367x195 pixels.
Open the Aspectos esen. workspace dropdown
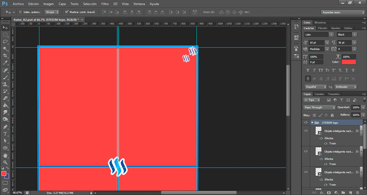click(343, 12)
